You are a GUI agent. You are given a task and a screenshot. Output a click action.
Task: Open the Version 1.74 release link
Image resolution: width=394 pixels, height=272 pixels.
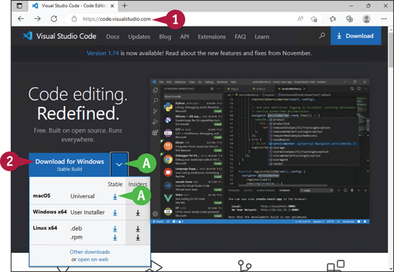click(103, 53)
